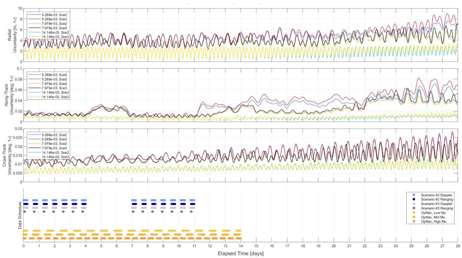
Task: Click the '0.005' tick on Cross-Track axis
Action: point(17,173)
